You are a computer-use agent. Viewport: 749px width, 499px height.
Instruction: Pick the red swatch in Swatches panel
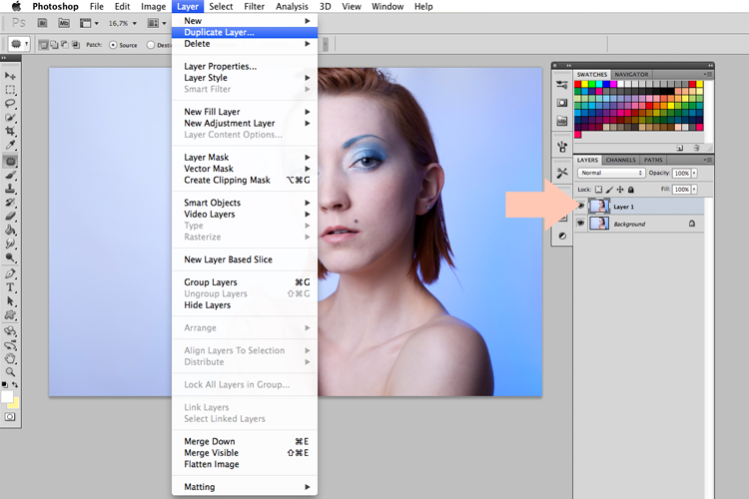click(x=577, y=84)
